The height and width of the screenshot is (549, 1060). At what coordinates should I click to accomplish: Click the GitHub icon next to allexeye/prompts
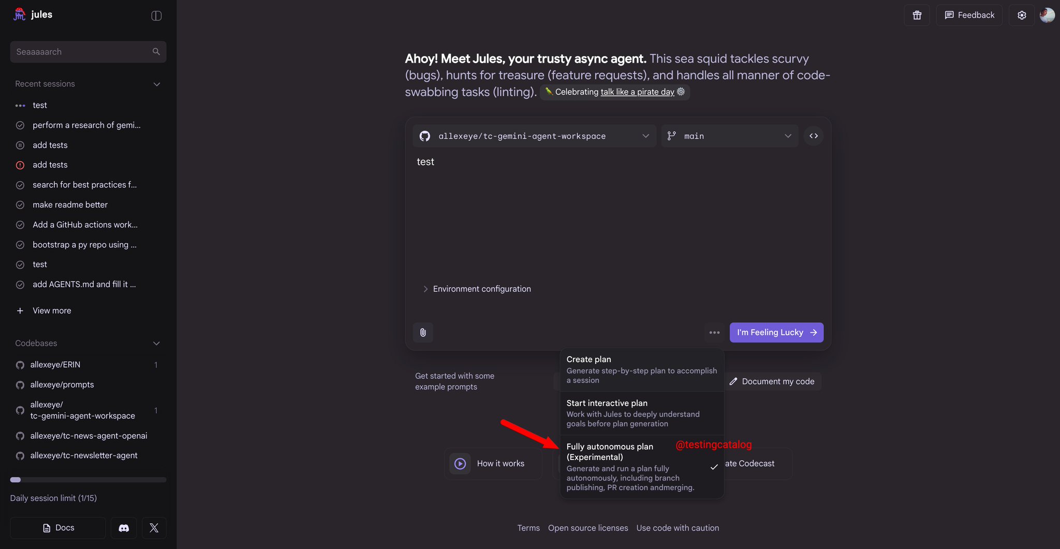click(x=20, y=385)
